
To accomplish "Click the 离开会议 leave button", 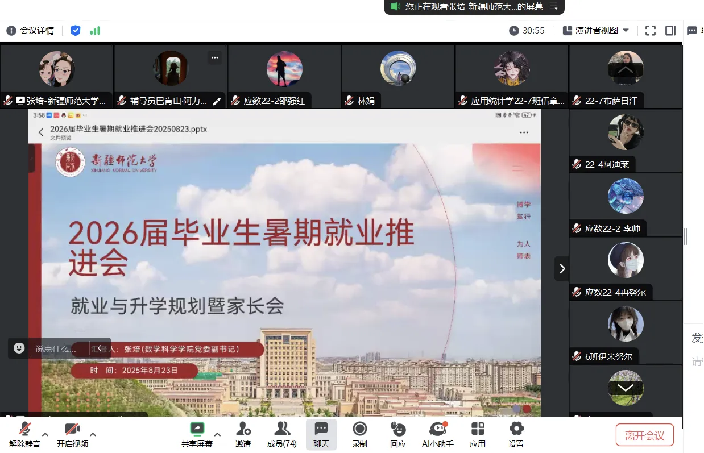I will tap(644, 435).
